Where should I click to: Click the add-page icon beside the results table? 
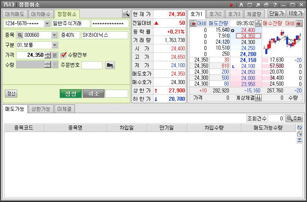299,134
